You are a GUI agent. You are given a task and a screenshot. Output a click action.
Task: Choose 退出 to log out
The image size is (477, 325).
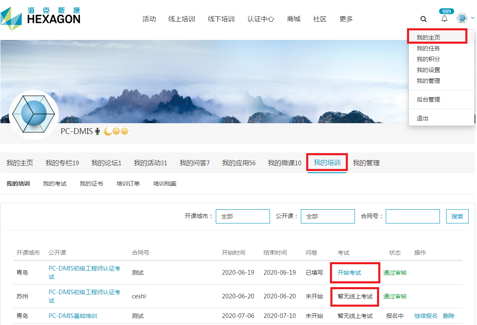click(422, 118)
